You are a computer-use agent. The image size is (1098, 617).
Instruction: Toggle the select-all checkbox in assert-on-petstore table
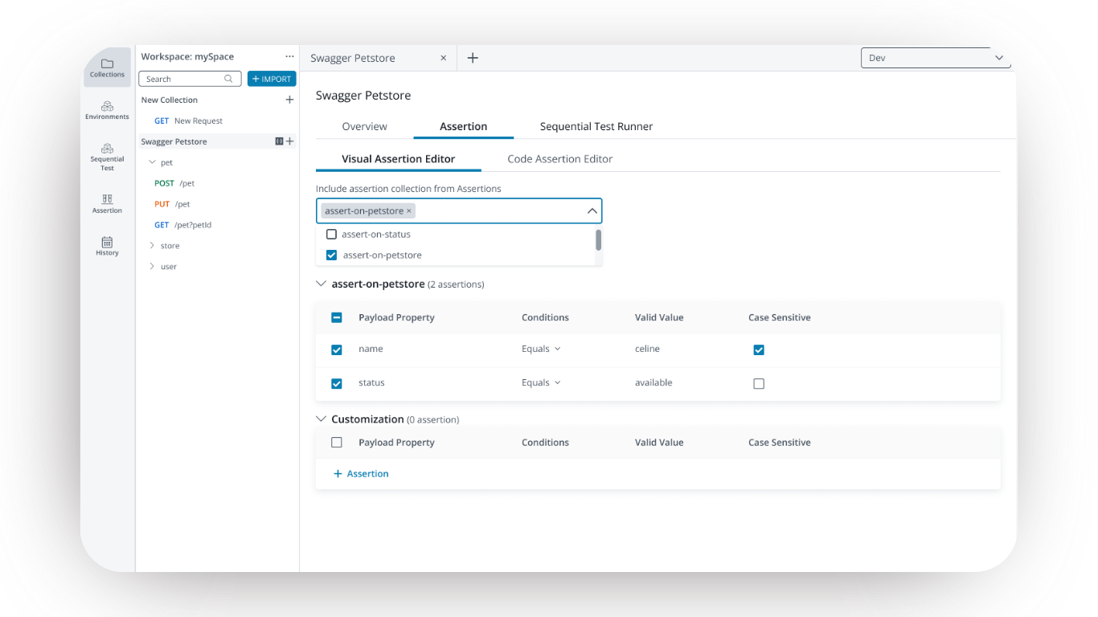(337, 317)
